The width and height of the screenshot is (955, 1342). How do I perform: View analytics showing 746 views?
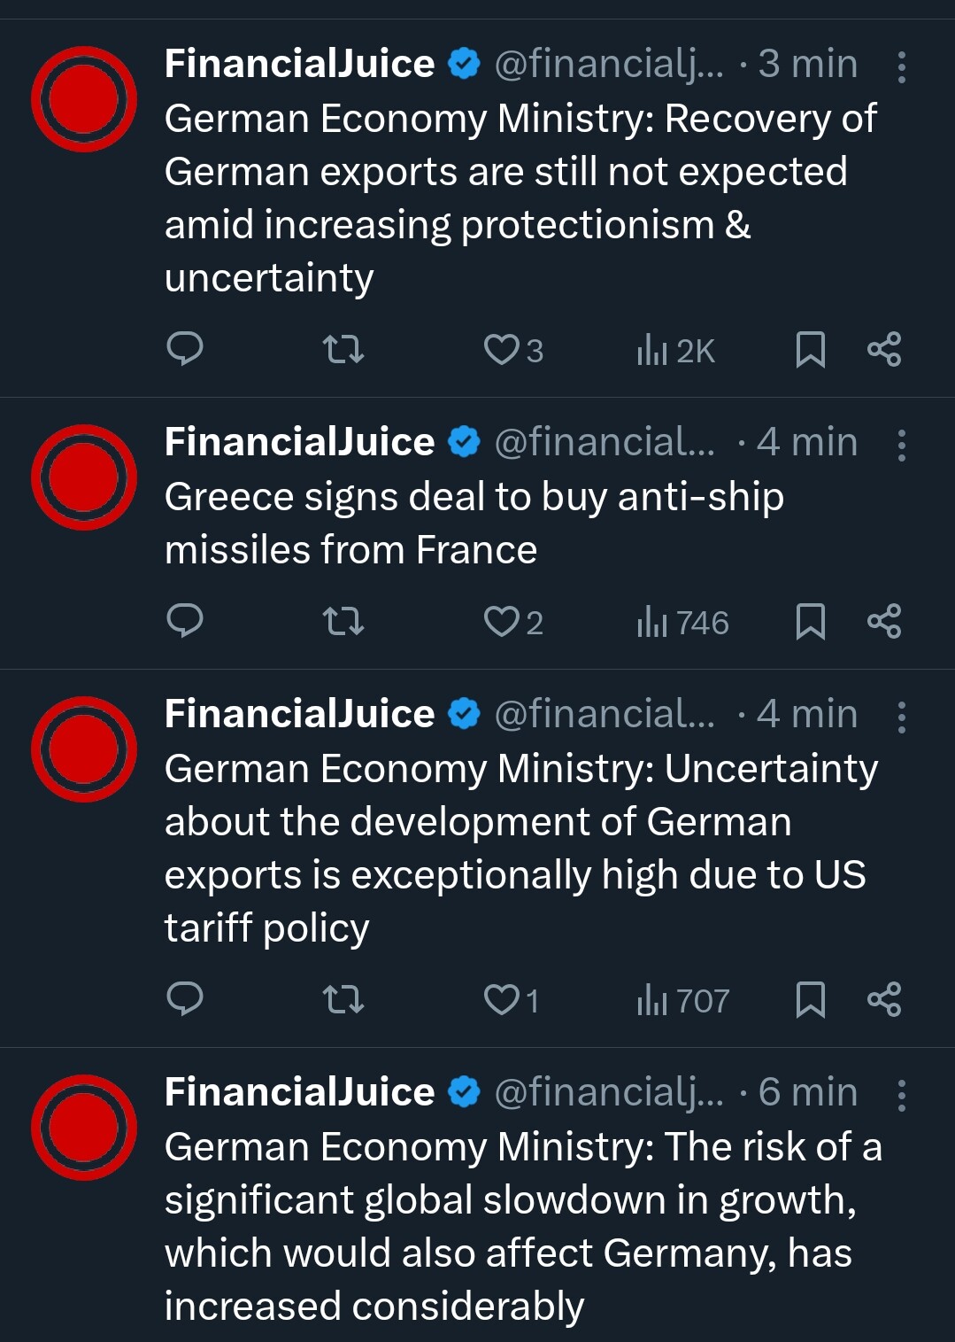[x=682, y=623]
